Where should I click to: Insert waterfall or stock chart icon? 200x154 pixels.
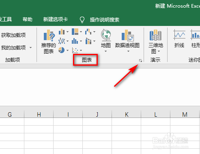88,32
